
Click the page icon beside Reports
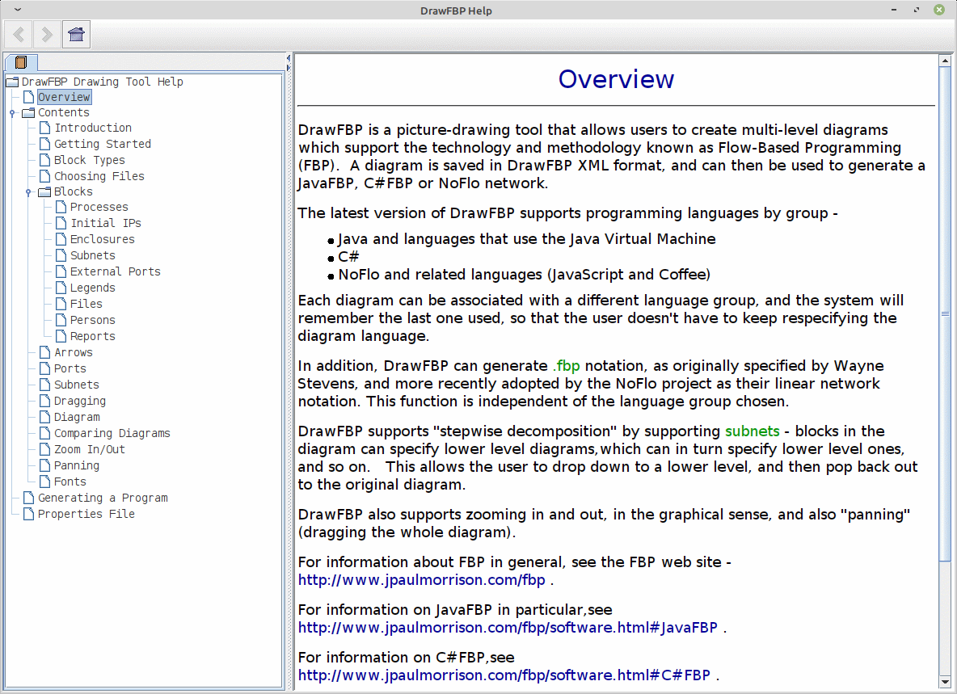[61, 337]
